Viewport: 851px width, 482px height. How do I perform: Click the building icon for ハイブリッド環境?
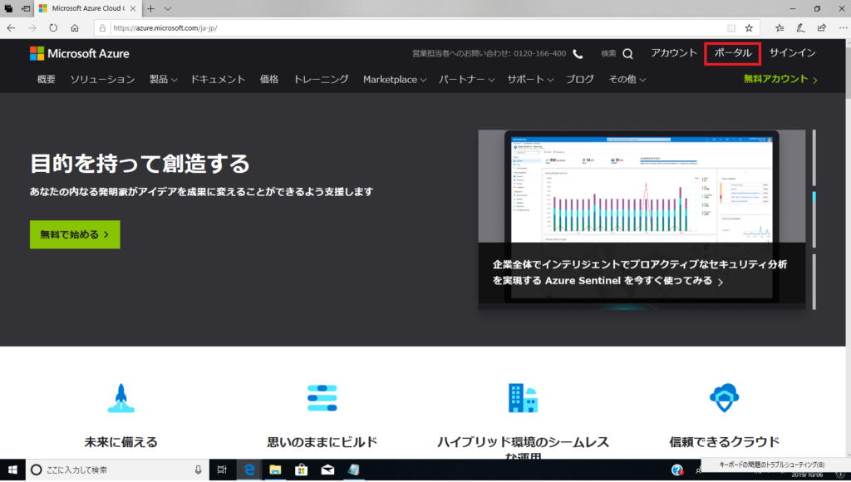click(x=524, y=398)
